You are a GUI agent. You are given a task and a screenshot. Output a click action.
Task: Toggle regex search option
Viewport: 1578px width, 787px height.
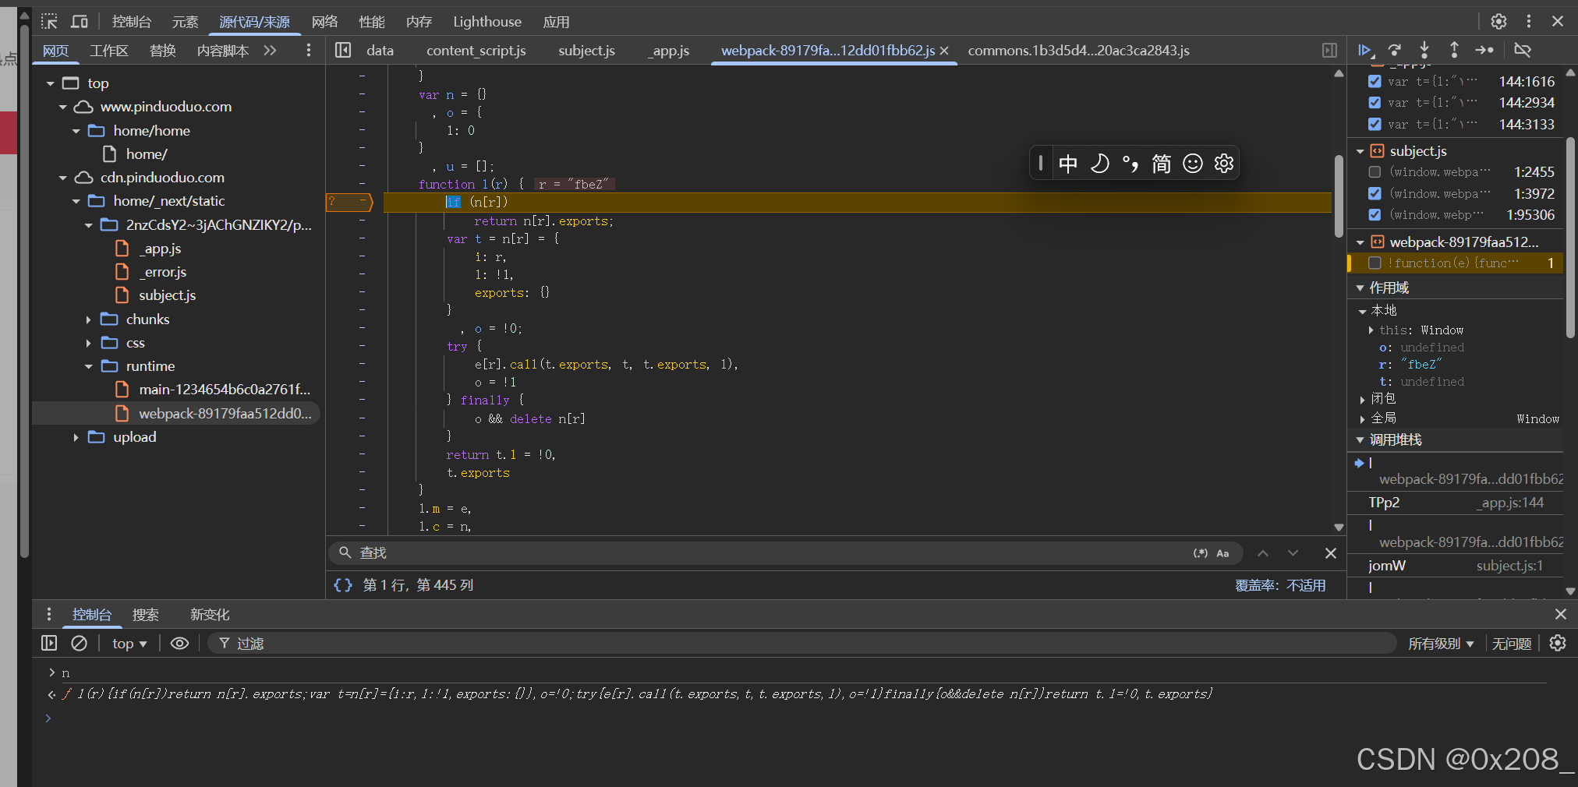point(1201,553)
